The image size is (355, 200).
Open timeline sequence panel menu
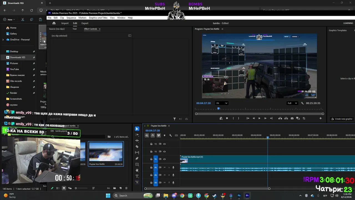[x=169, y=126]
